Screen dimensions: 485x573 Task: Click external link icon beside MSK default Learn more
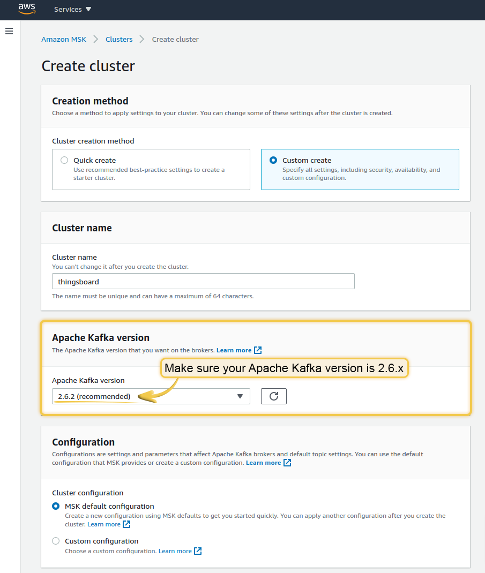[x=126, y=524]
